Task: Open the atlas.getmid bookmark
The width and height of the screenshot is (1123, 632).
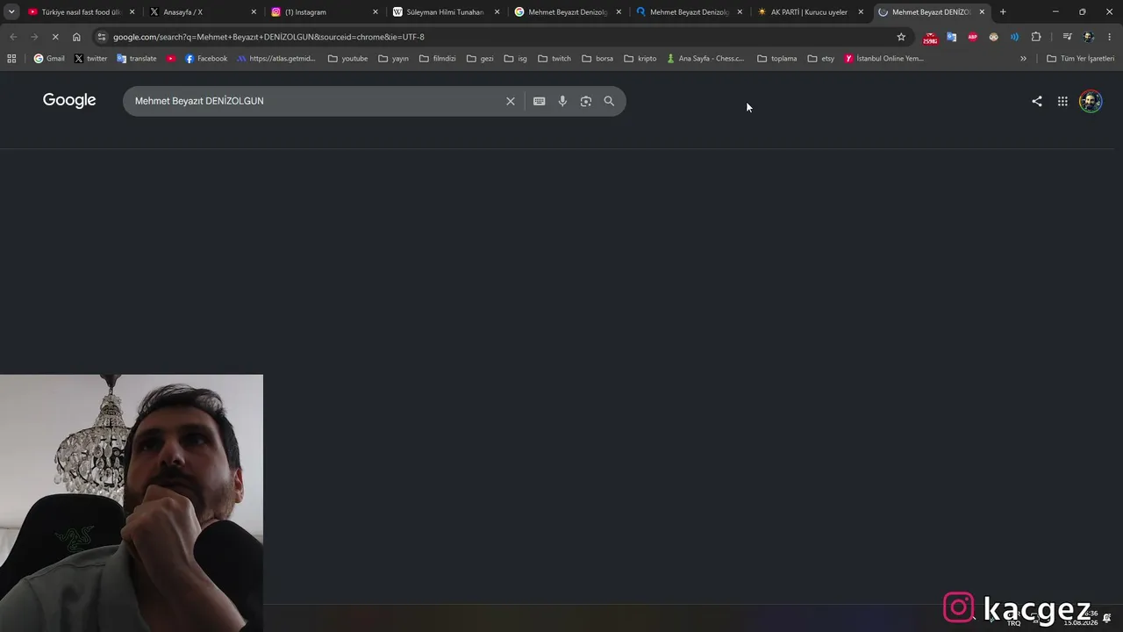Action: 276,59
